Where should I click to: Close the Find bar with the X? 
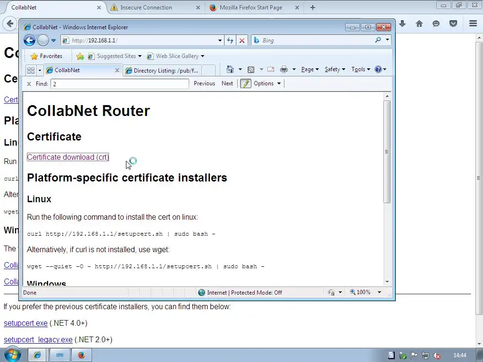(29, 84)
